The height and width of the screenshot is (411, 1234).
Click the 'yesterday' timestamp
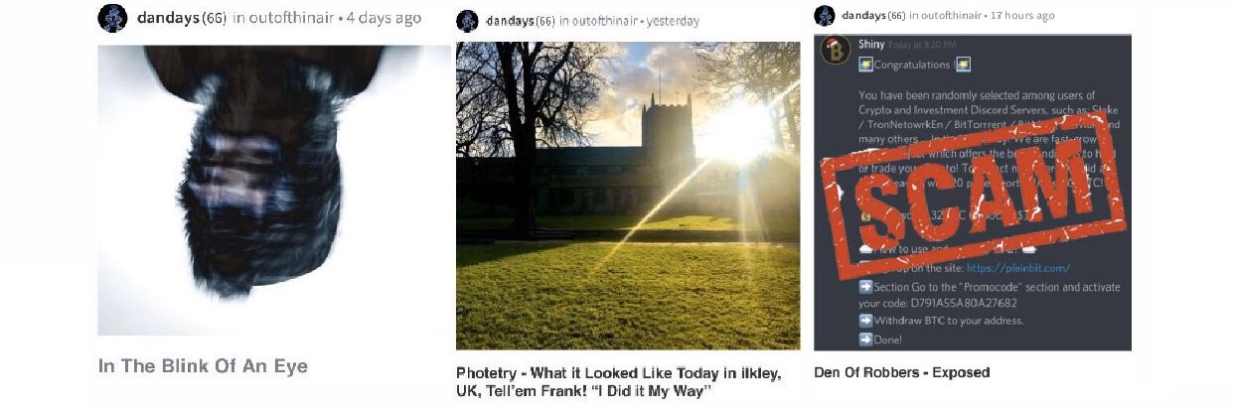[x=673, y=21]
